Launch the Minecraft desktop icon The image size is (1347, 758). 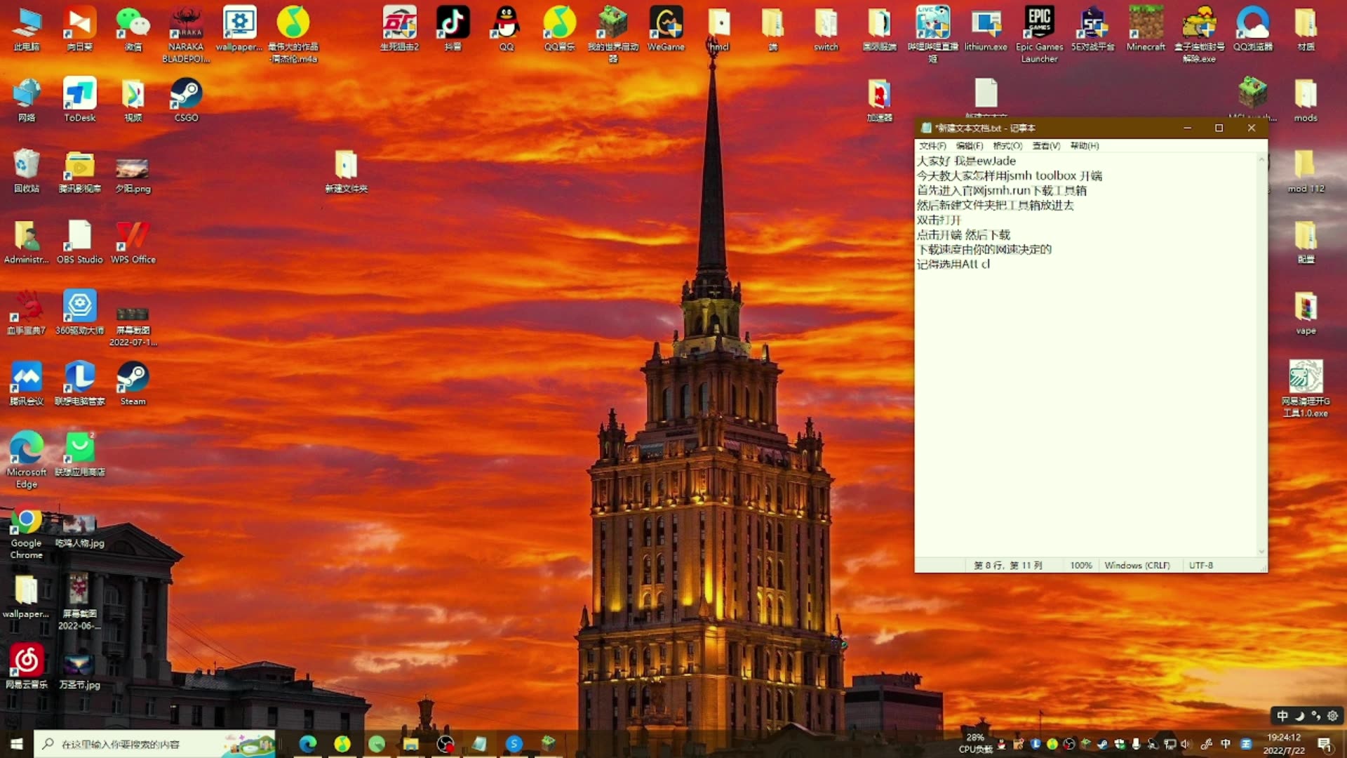pyautogui.click(x=1146, y=29)
